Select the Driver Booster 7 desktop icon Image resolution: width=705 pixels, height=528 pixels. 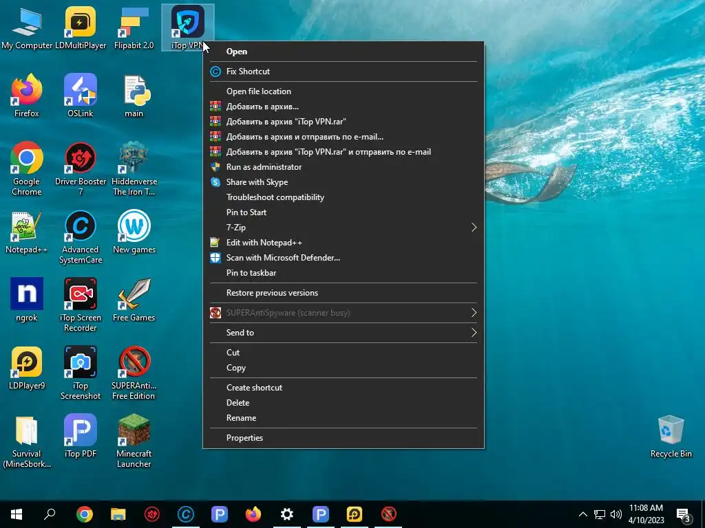(x=81, y=169)
